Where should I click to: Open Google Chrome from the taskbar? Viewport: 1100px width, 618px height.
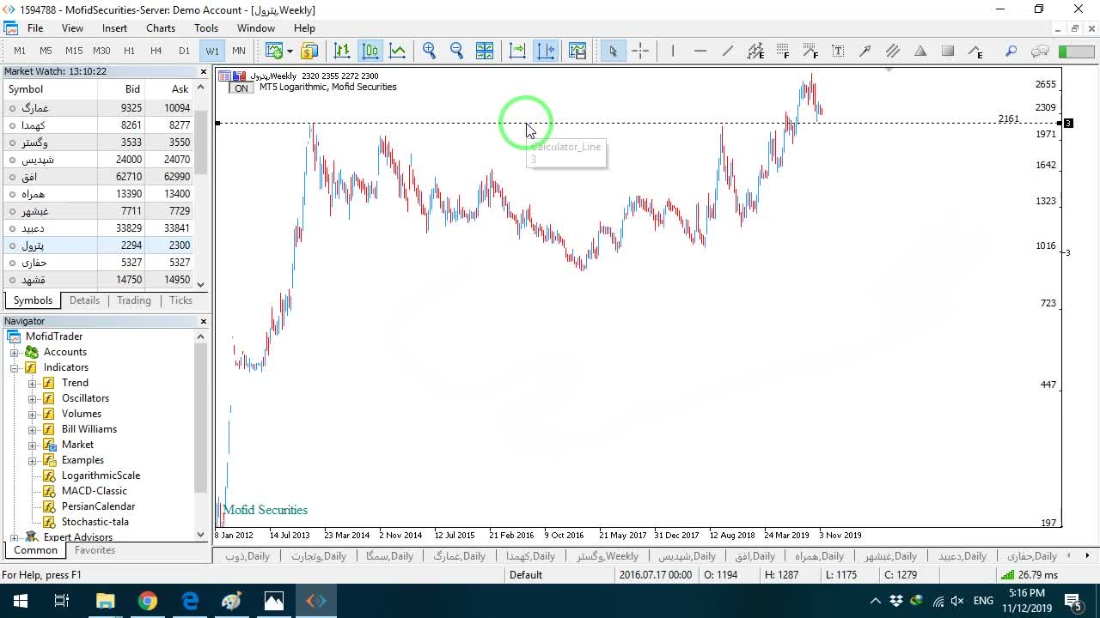coord(148,601)
